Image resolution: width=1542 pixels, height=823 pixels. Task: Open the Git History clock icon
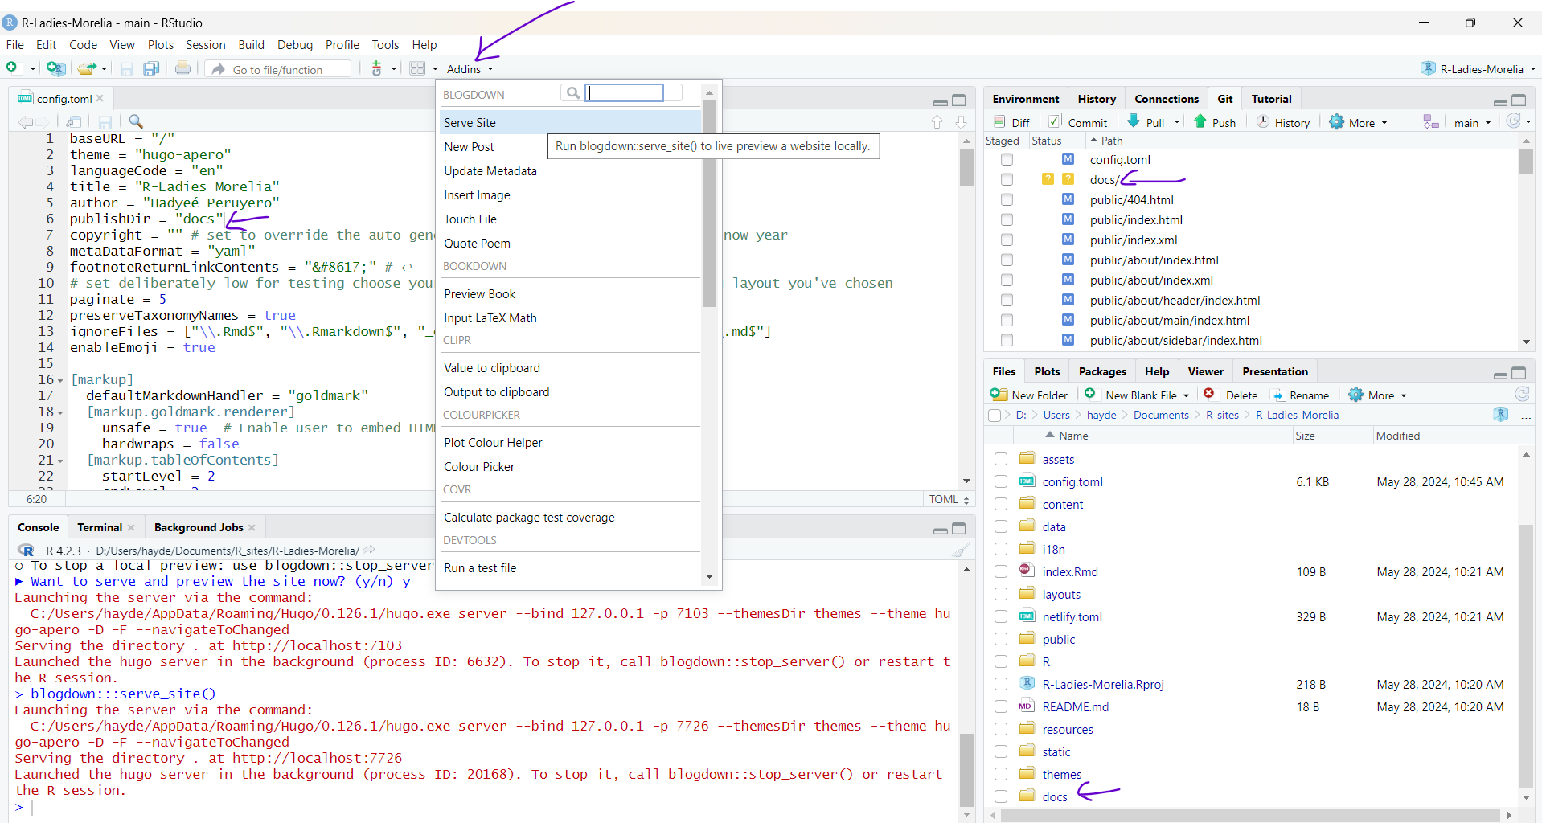click(x=1263, y=121)
